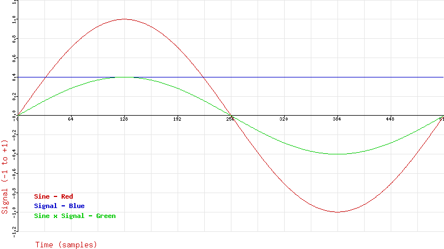Select the 128 tick label on time axis
Viewport: 444px width, 249px height.
[x=124, y=119]
